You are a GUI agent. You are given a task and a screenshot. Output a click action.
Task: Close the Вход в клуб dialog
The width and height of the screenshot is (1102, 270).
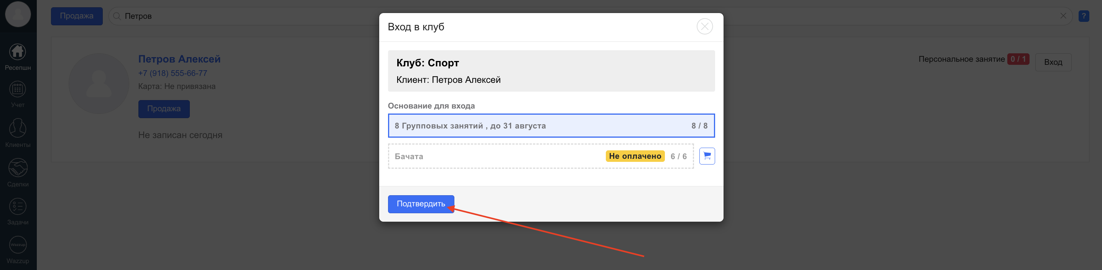[x=704, y=26]
